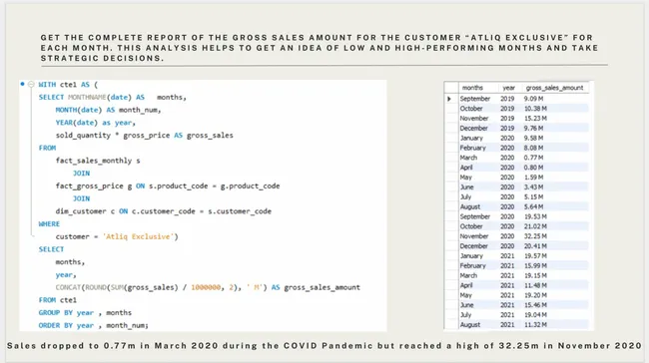Screen dimensions: 649x363
Task: Click the blue statement marker beside WITH
Action: coord(22,84)
